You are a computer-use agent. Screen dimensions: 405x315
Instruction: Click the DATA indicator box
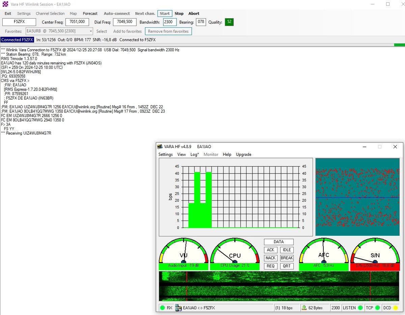tap(279, 242)
